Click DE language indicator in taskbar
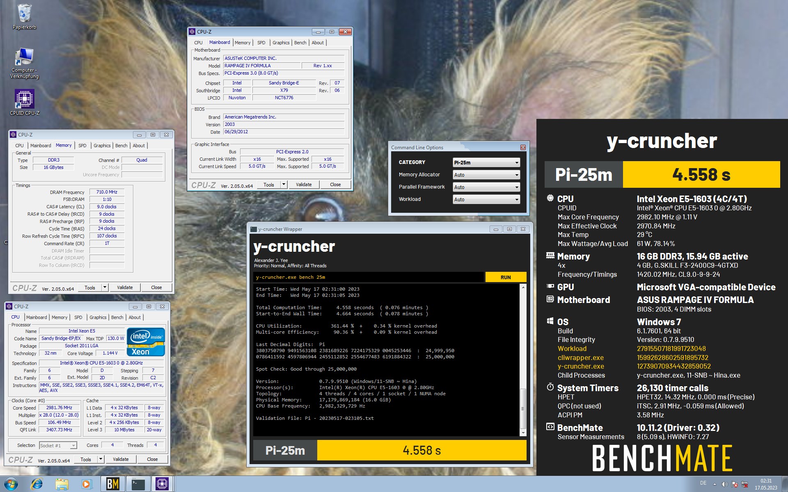This screenshot has width=788, height=492. tap(703, 483)
